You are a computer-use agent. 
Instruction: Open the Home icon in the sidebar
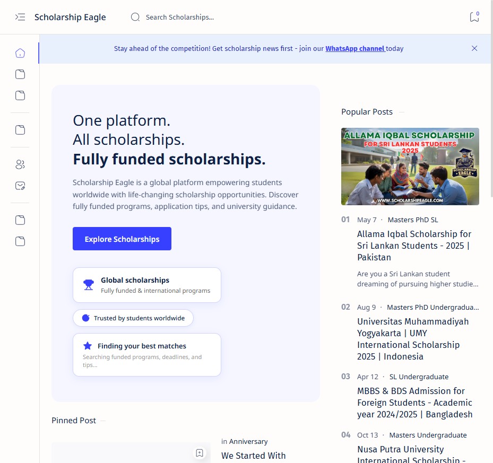click(20, 53)
